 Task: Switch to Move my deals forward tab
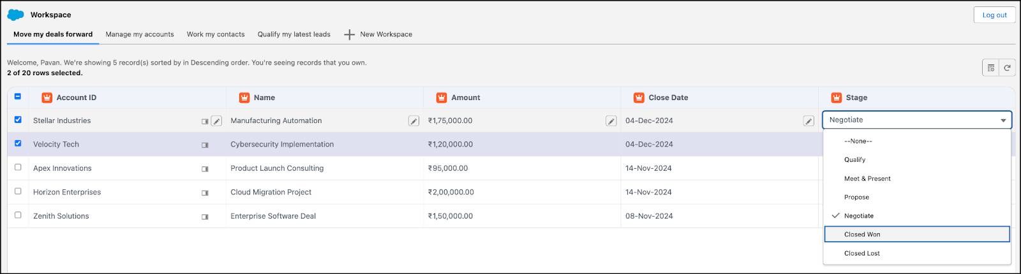coord(53,34)
